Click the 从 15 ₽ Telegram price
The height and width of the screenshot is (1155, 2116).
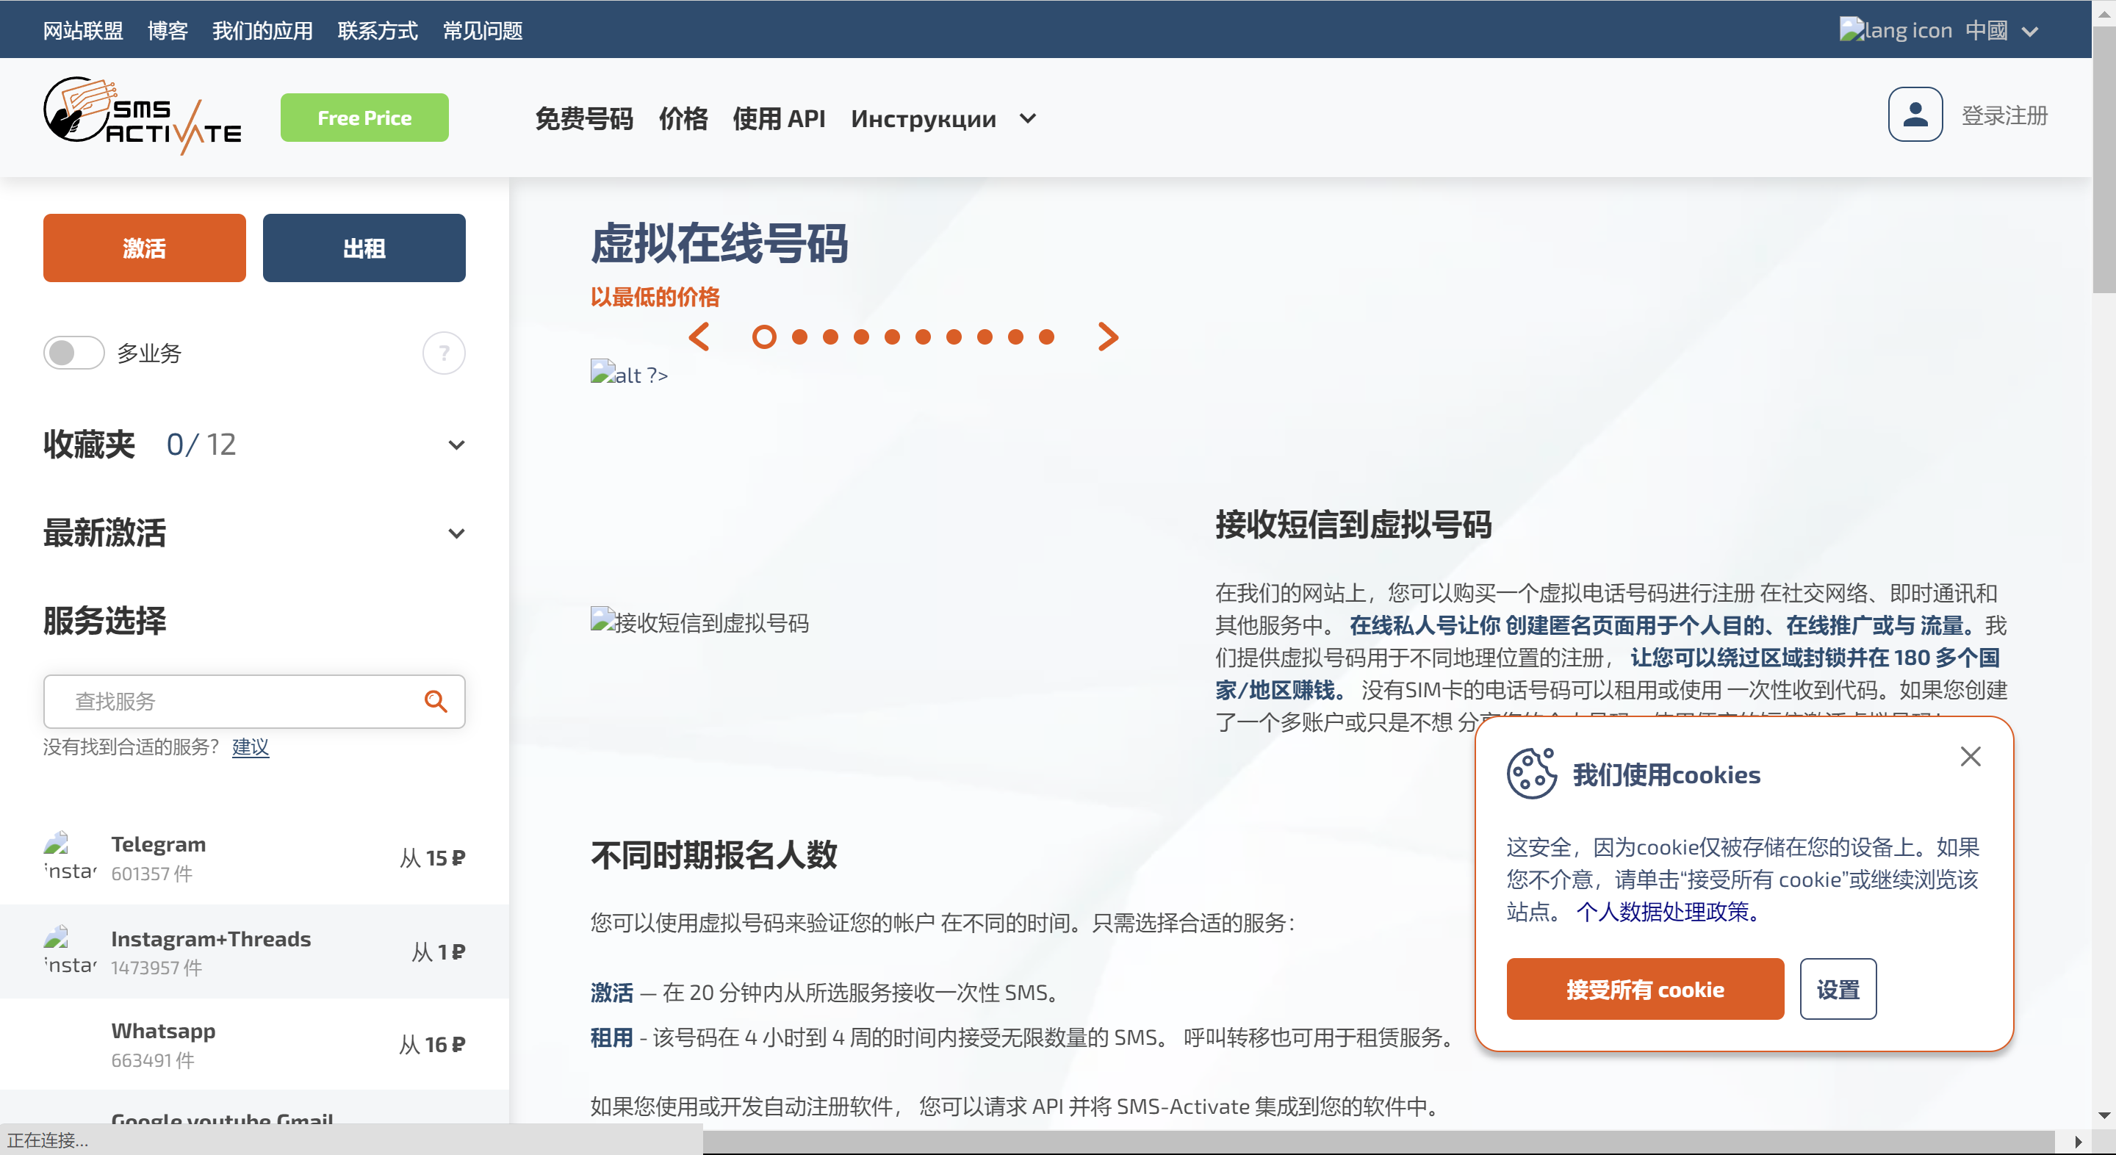coord(432,857)
